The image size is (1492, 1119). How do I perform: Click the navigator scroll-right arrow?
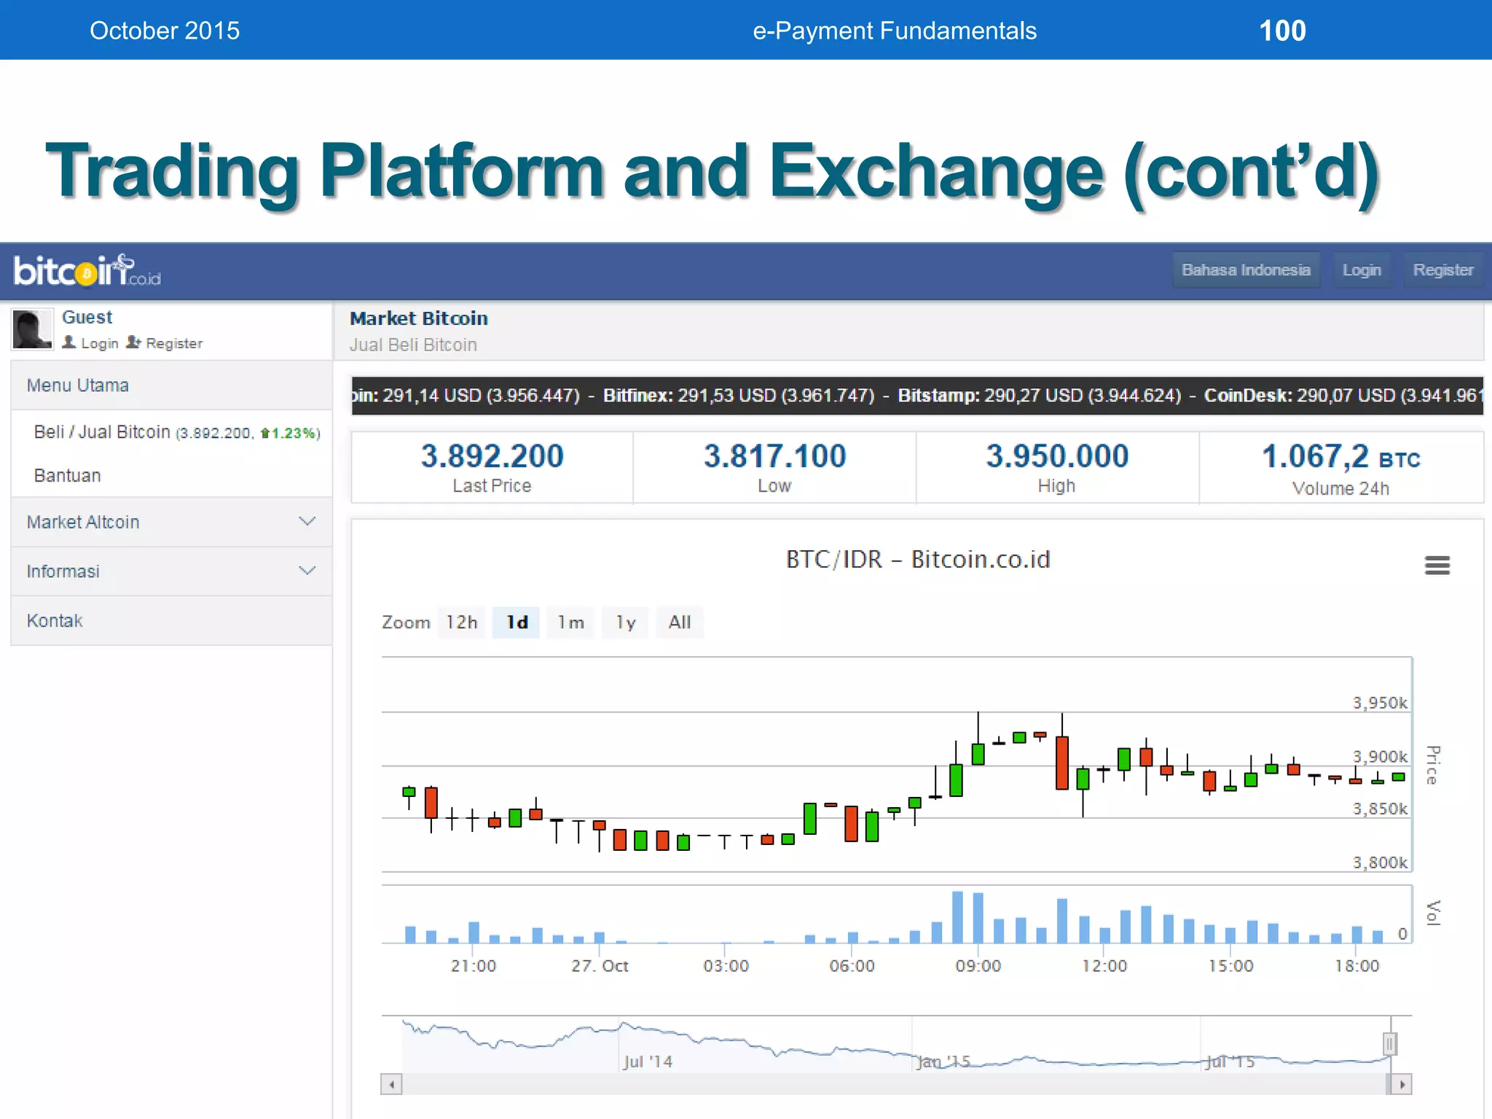coord(1402,1085)
